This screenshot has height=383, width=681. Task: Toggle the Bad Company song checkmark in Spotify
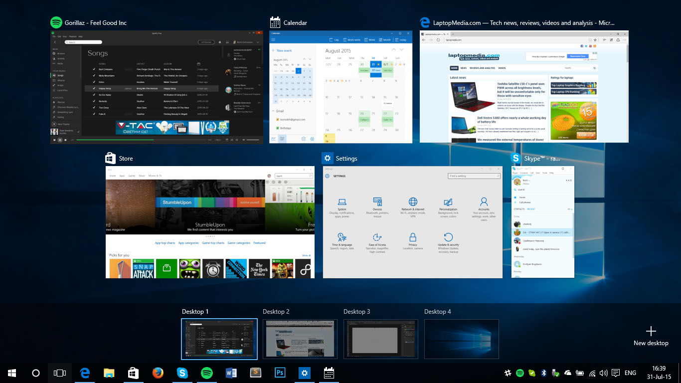[94, 69]
